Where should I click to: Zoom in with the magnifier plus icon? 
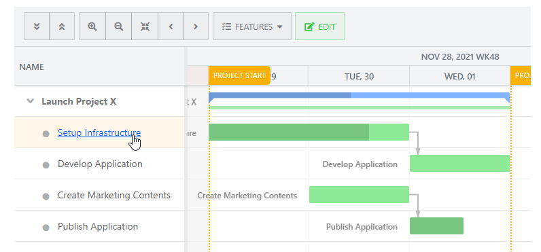click(92, 26)
